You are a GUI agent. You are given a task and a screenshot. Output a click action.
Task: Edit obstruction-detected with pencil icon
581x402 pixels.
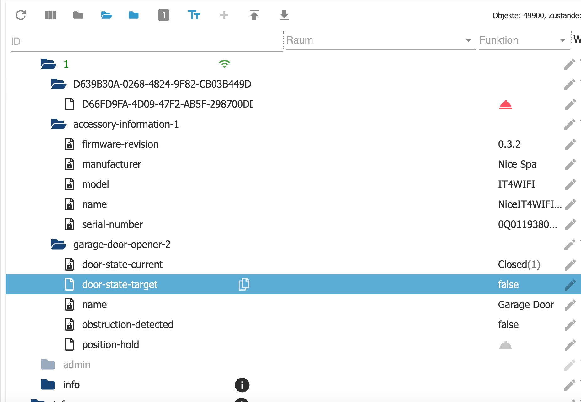point(570,325)
